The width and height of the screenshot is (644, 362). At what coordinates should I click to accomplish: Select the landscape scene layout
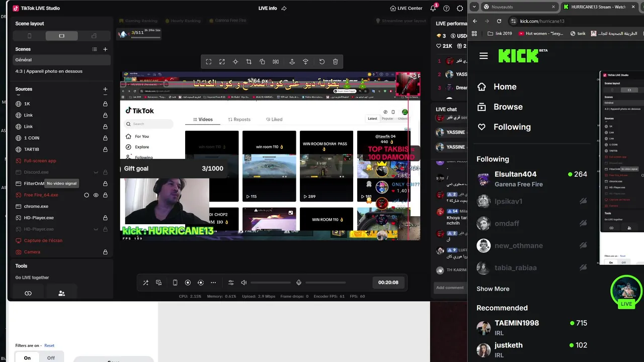(61, 36)
